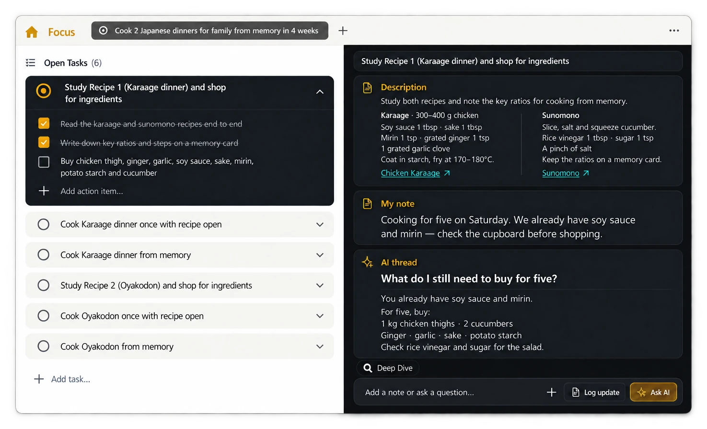The height and width of the screenshot is (429, 707).
Task: Click the plus icon beside Add task
Action: pos(39,379)
